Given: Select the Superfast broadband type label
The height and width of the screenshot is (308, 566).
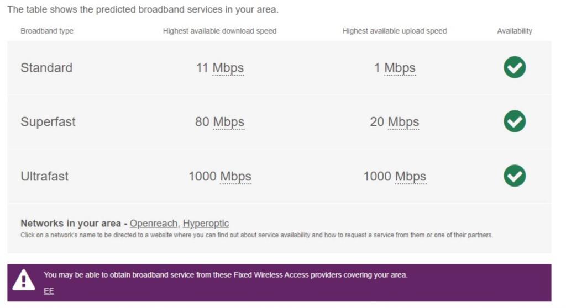Looking at the screenshot, I should (48, 122).
